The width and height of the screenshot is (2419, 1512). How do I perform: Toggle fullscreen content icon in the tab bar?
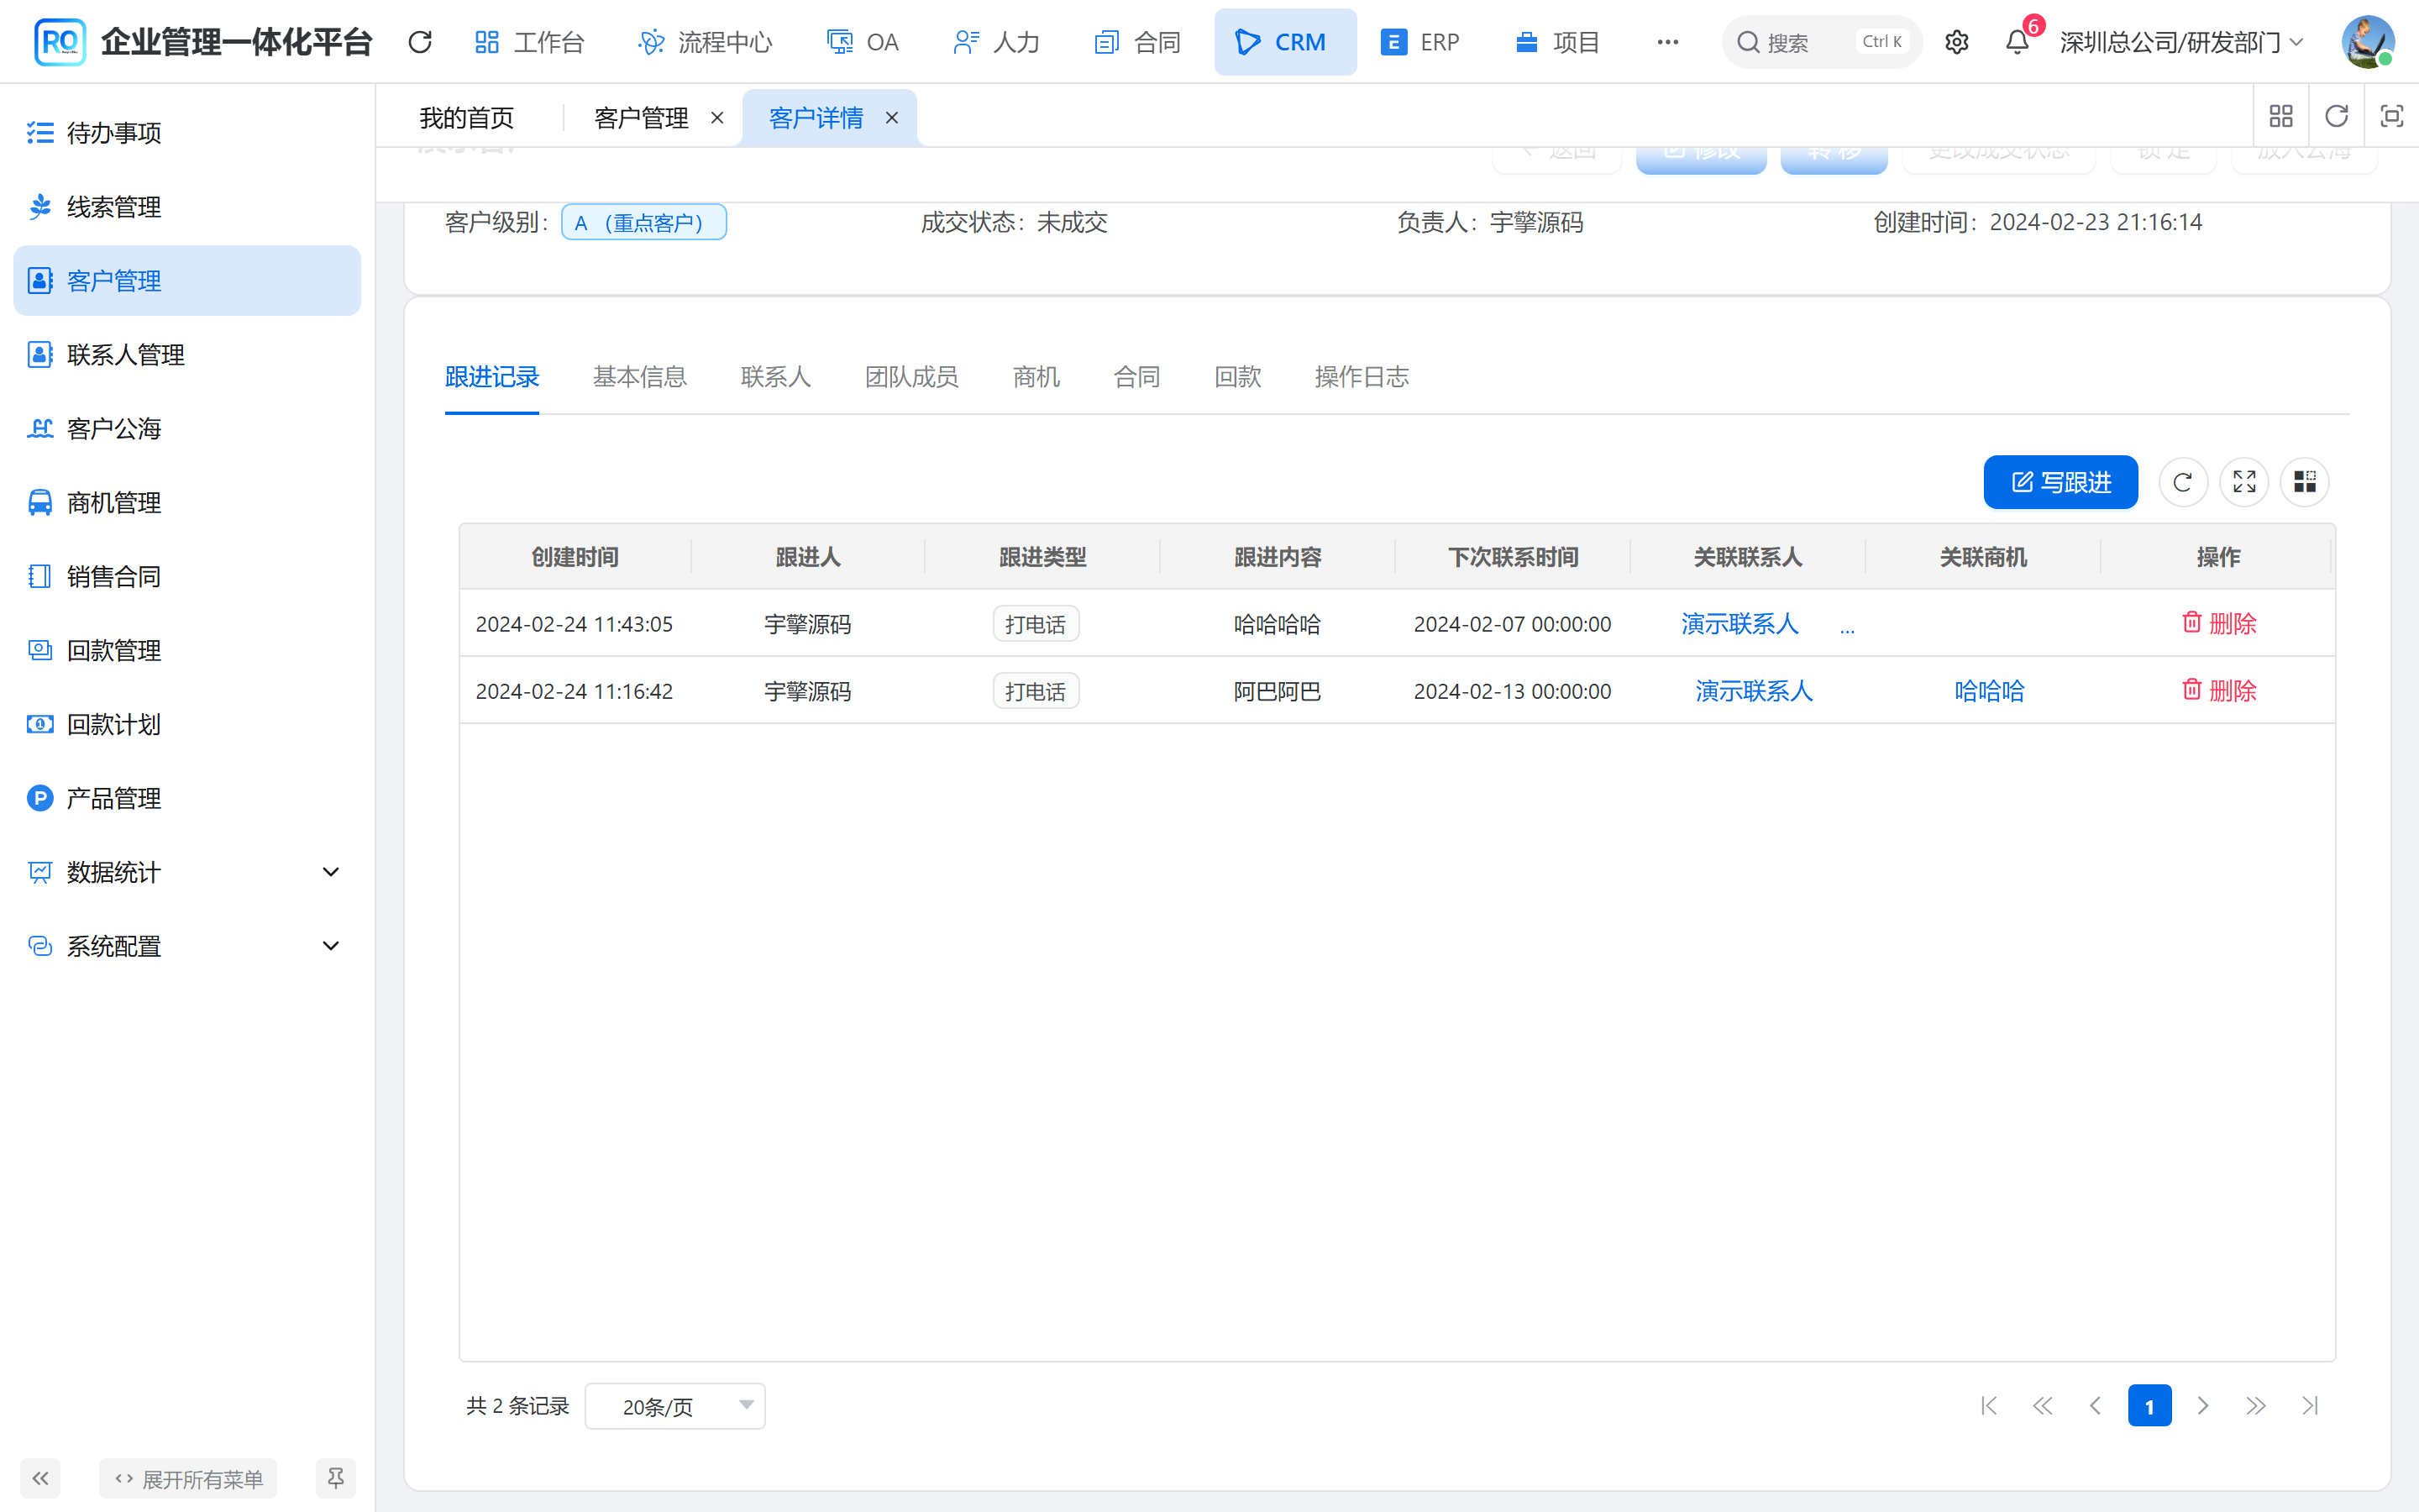tap(2391, 117)
